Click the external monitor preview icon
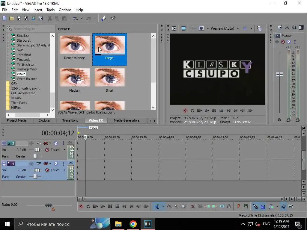 183,28
